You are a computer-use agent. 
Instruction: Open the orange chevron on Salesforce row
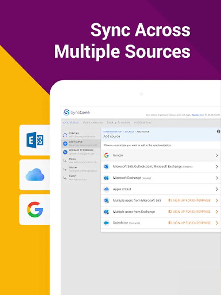coord(217,223)
